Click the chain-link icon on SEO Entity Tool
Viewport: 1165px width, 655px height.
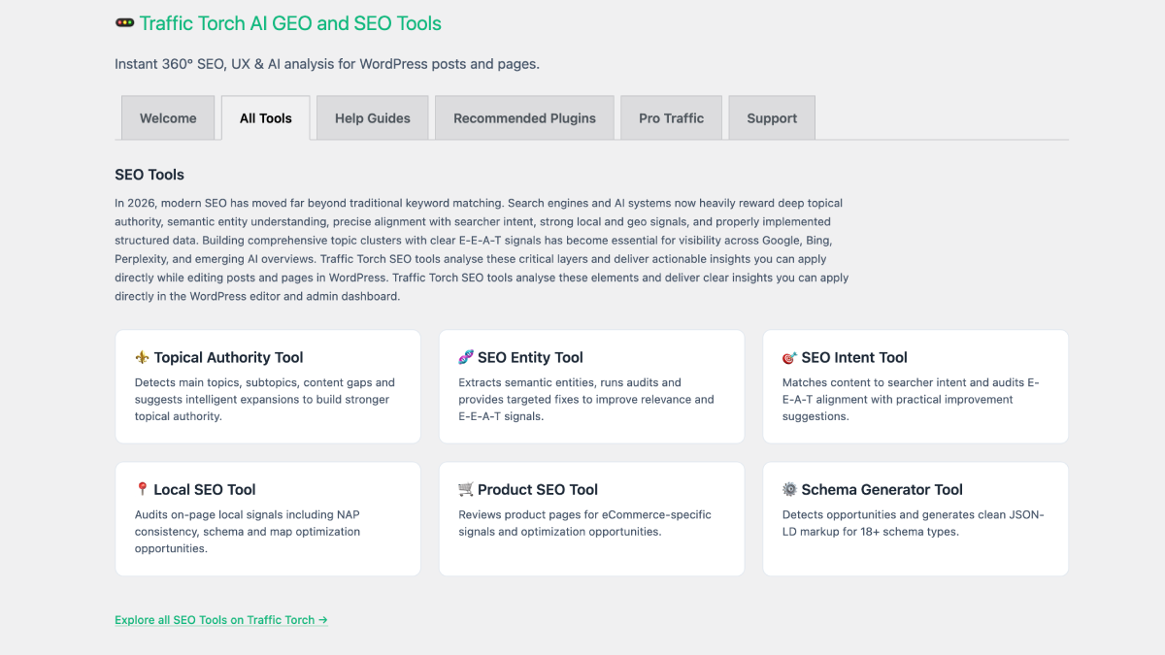tap(467, 356)
